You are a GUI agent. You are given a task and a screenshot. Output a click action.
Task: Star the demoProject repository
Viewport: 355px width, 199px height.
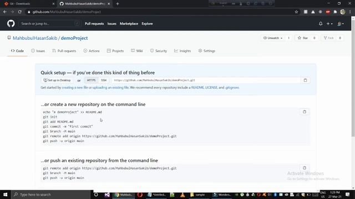[303, 38]
